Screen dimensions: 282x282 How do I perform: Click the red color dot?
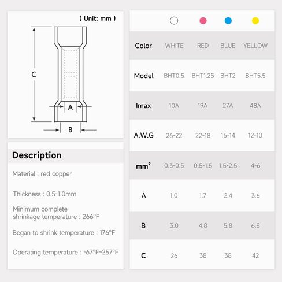coord(203,21)
